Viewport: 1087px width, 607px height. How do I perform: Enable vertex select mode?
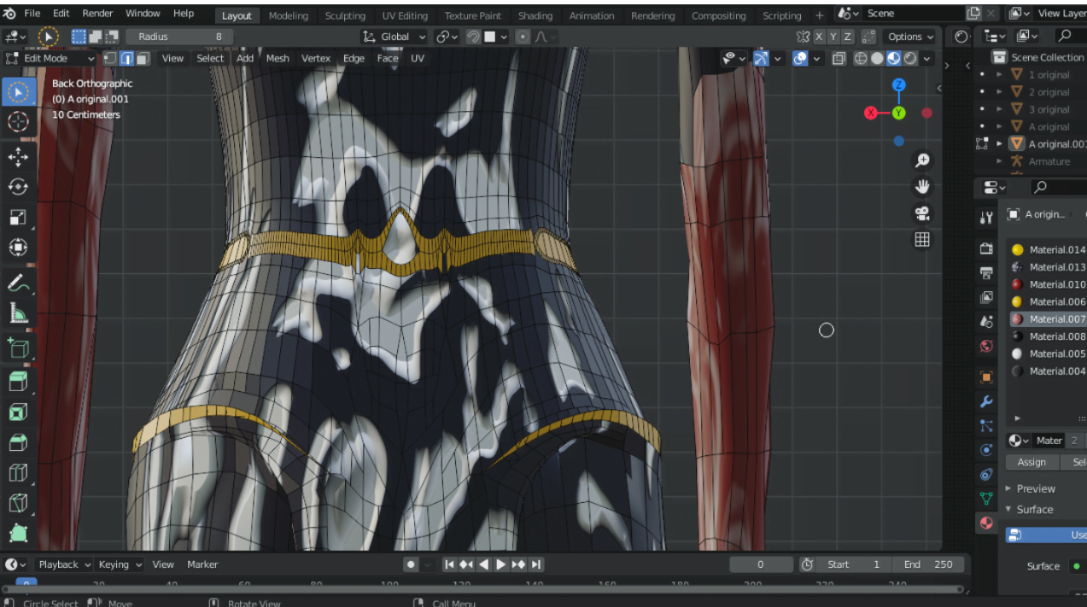coord(110,58)
